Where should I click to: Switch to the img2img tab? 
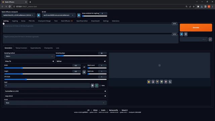pyautogui.click(x=15, y=21)
